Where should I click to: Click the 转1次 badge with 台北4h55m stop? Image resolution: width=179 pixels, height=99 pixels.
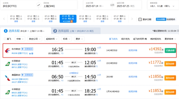click(x=74, y=62)
